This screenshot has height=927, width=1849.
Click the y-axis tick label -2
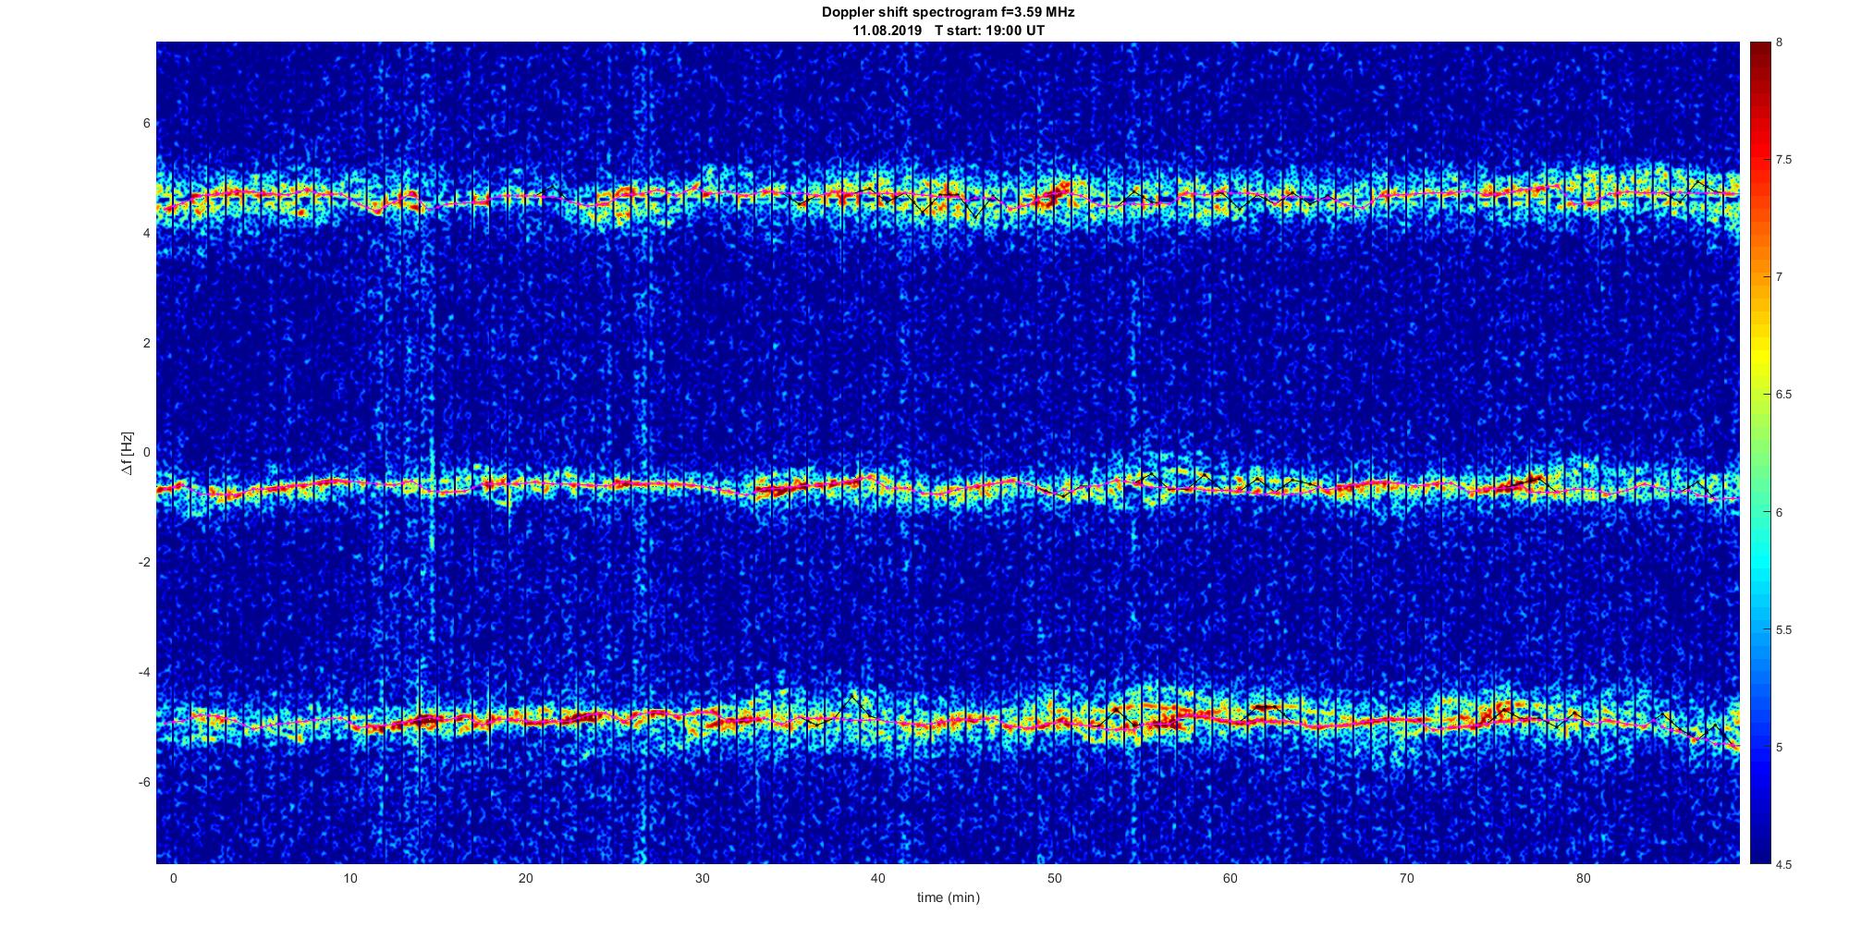click(144, 562)
